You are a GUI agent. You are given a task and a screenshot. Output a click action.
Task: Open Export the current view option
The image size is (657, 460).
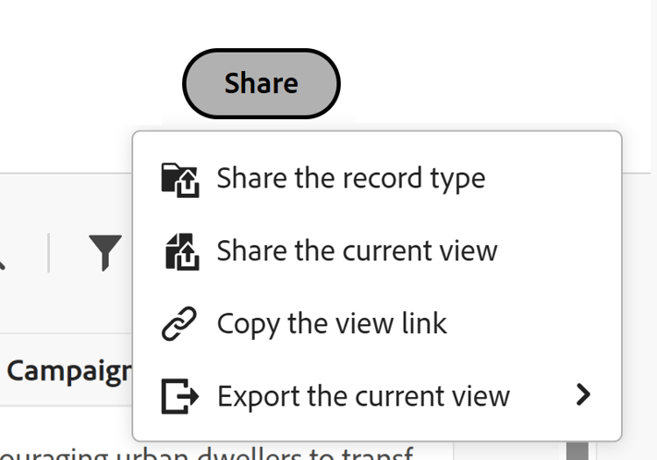click(377, 396)
